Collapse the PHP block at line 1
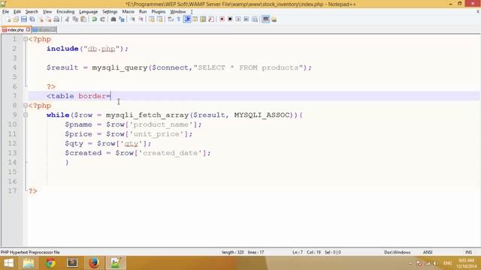This screenshot has width=481, height=270. [26, 39]
